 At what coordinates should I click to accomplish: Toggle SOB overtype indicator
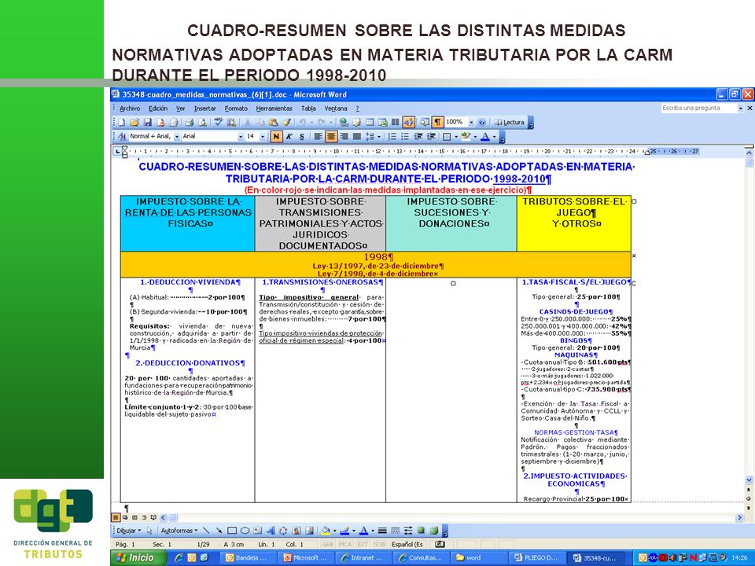pyautogui.click(x=379, y=544)
